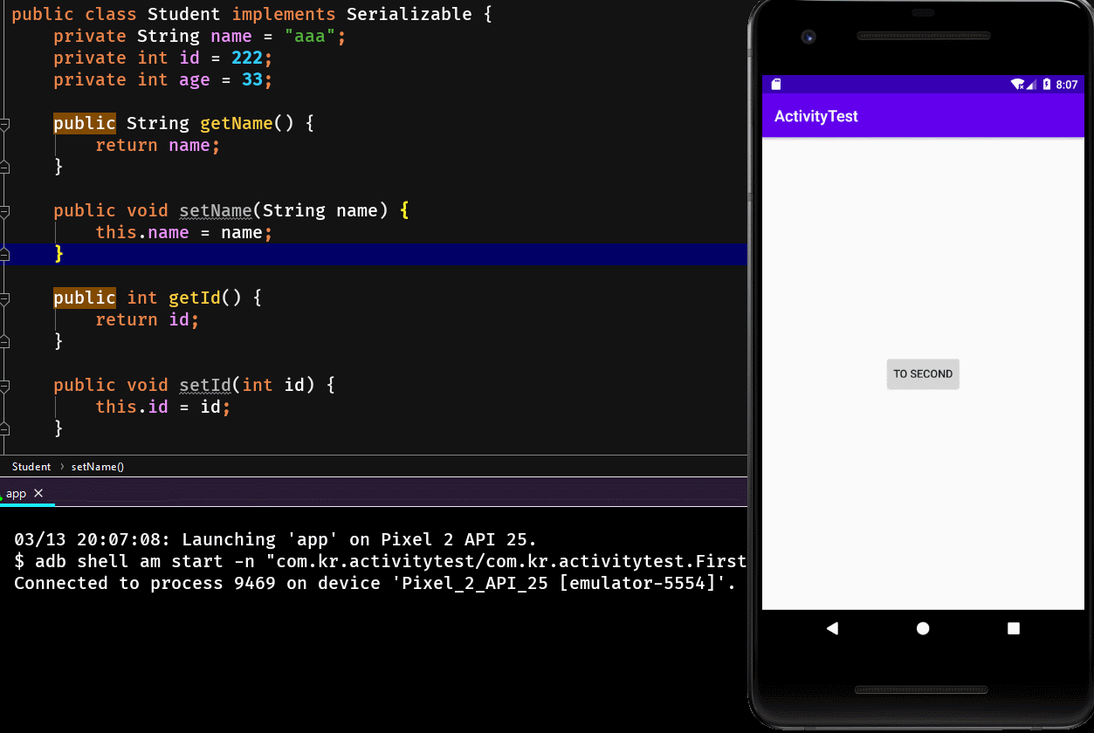The height and width of the screenshot is (733, 1094).
Task: Click the 'implements' keyword
Action: tap(284, 14)
